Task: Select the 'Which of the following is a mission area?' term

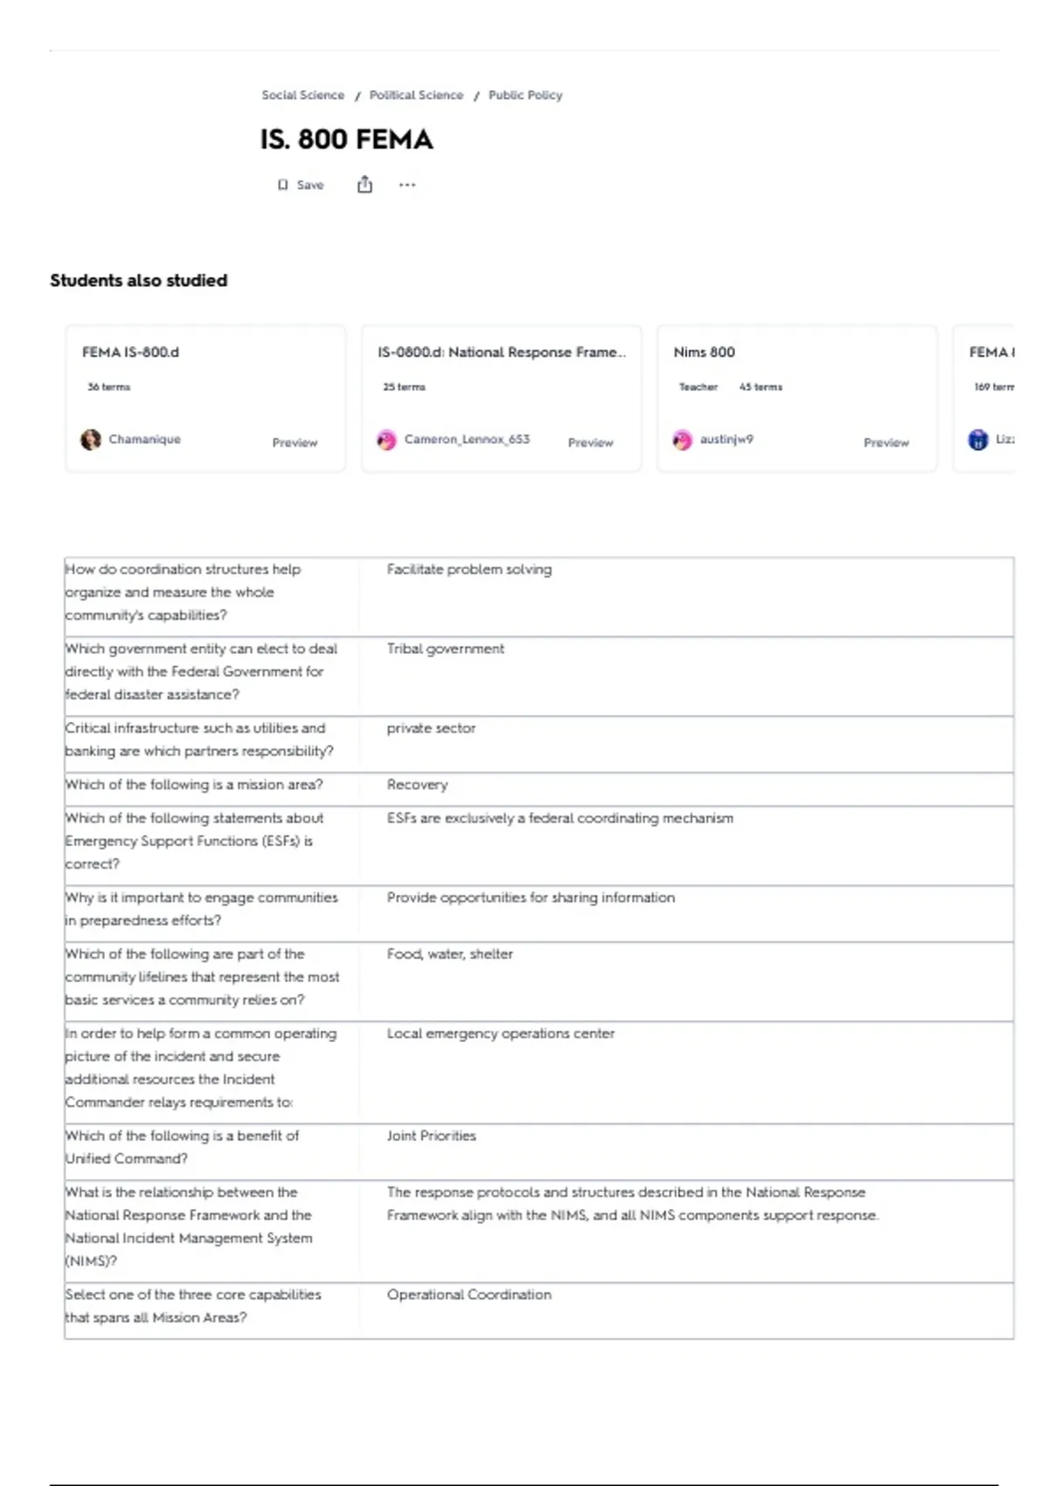Action: click(194, 785)
